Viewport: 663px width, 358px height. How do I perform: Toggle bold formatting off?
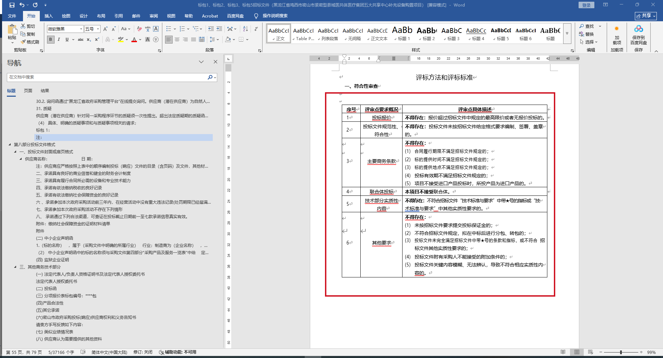[x=50, y=39]
